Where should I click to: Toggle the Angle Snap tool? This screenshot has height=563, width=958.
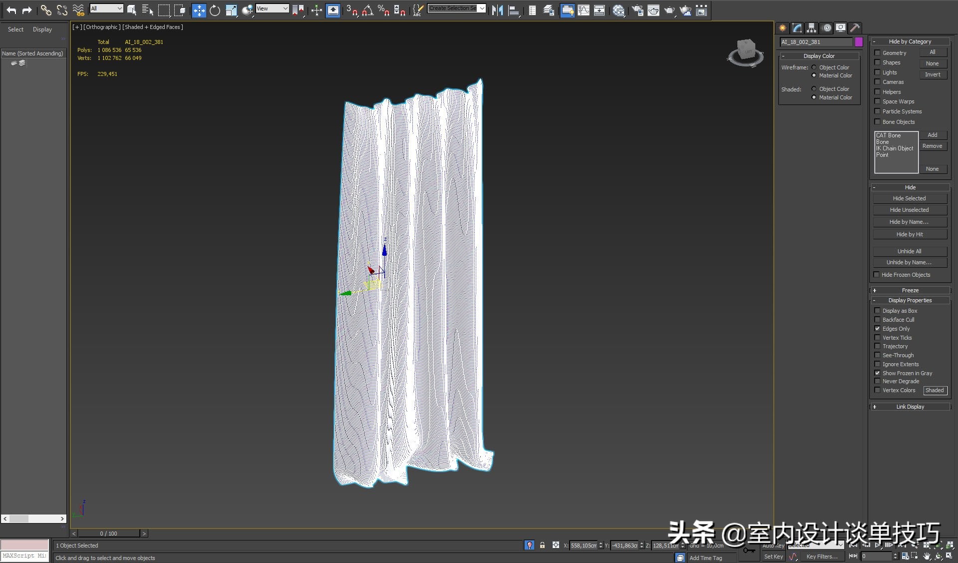(367, 10)
